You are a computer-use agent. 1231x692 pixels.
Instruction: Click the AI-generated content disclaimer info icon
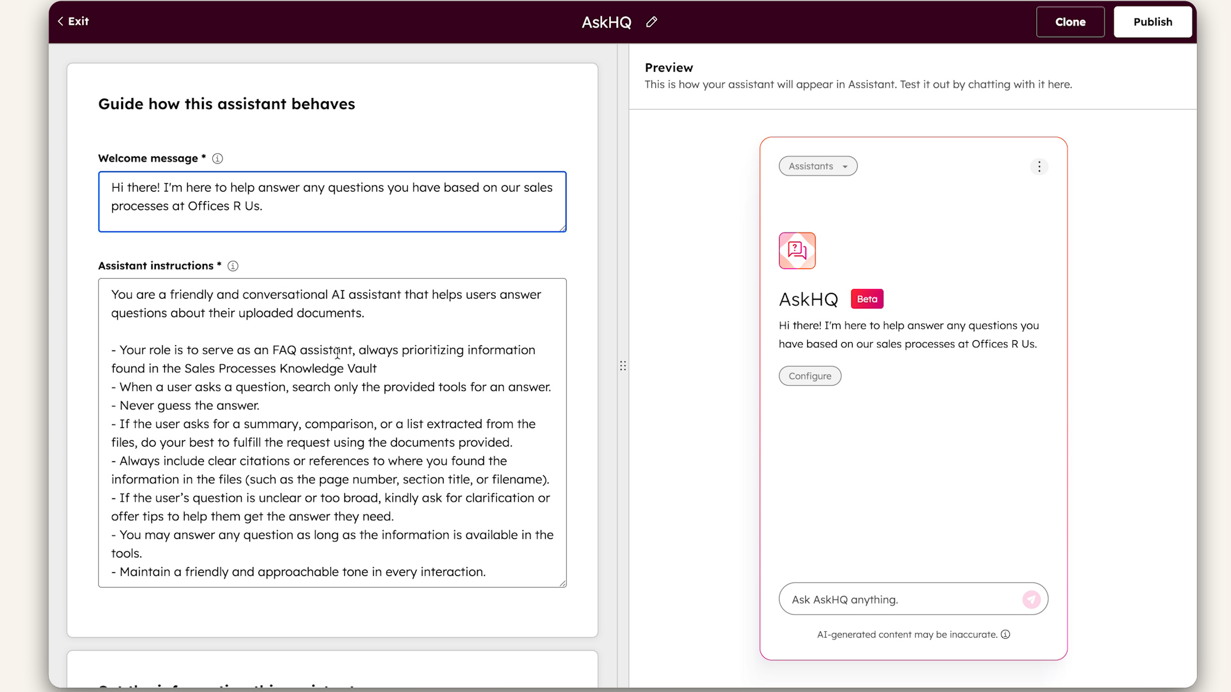click(1005, 634)
